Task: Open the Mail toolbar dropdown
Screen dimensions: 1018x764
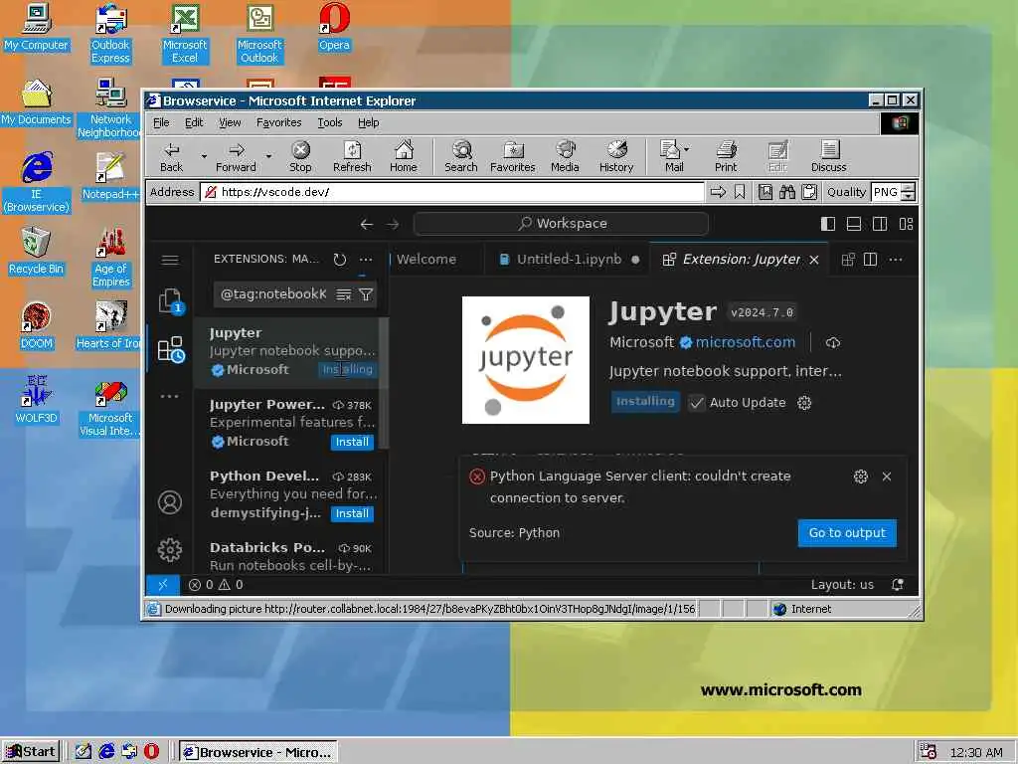Action: 687,149
